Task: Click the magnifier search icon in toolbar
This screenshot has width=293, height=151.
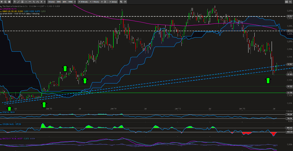Action: tap(6, 2)
